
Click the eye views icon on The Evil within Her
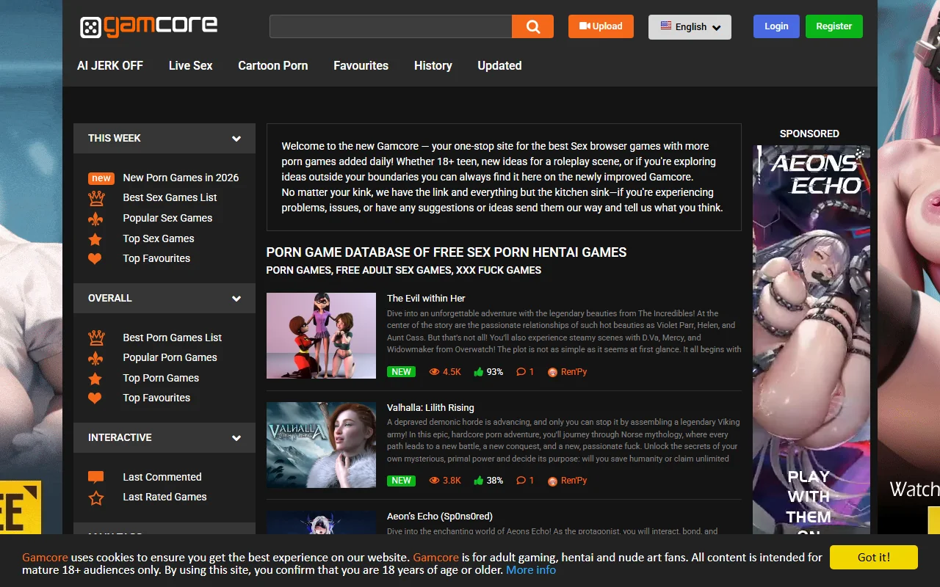coord(434,371)
